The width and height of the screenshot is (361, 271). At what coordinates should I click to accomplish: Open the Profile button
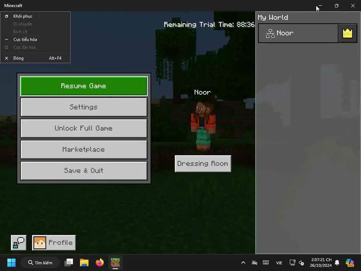coord(54,243)
